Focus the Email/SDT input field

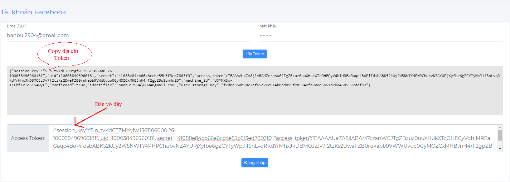pyautogui.click(x=128, y=36)
